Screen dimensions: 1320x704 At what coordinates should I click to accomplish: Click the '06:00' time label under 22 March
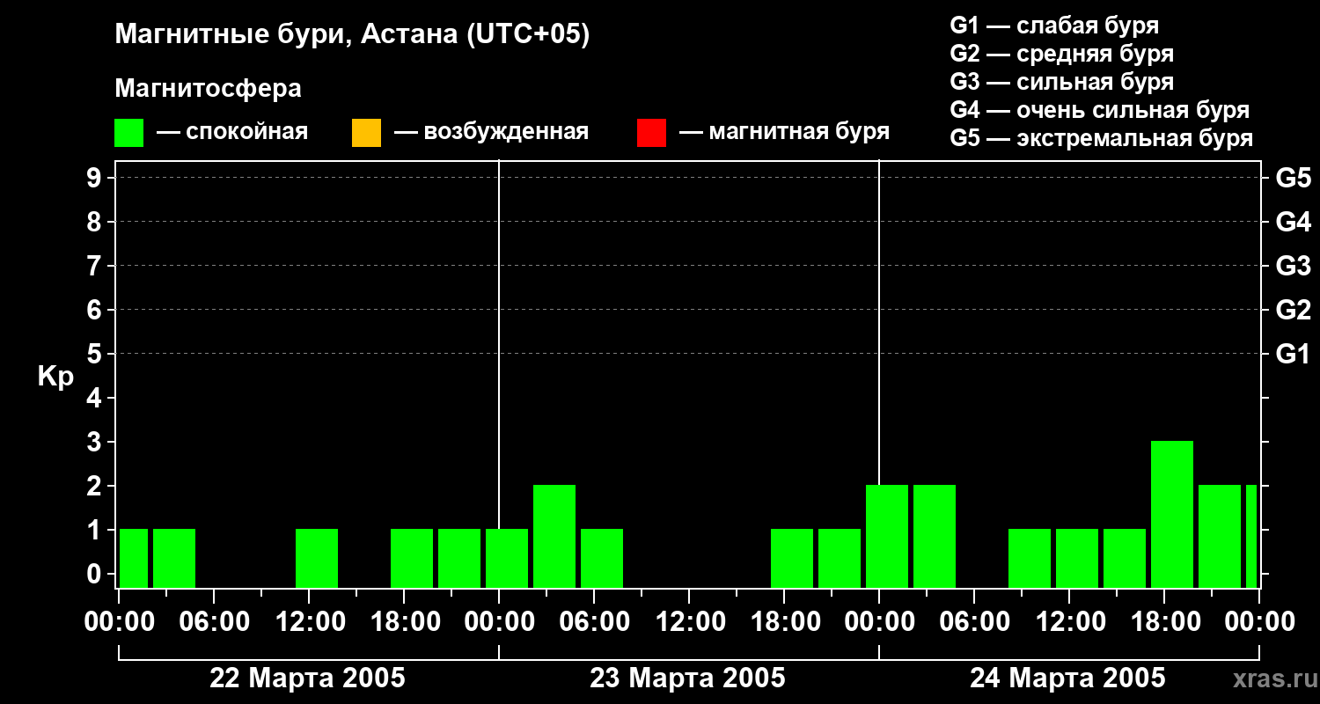click(214, 622)
